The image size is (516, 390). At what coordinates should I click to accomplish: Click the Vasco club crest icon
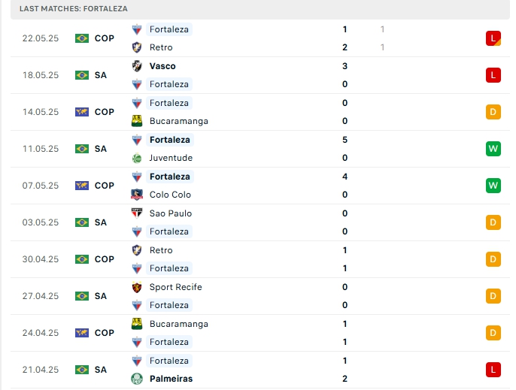137,66
